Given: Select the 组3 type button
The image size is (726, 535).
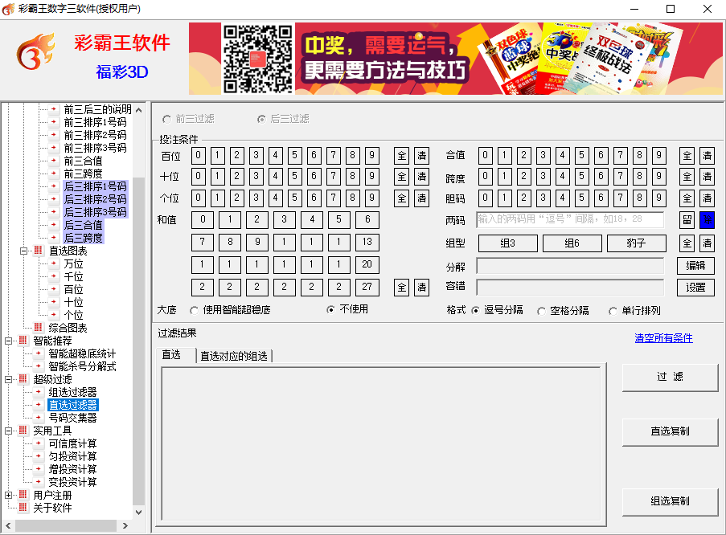Looking at the screenshot, I should tap(508, 243).
